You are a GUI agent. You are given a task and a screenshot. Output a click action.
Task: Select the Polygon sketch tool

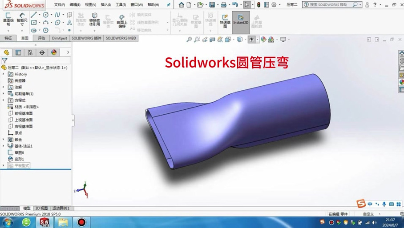[x=45, y=30]
